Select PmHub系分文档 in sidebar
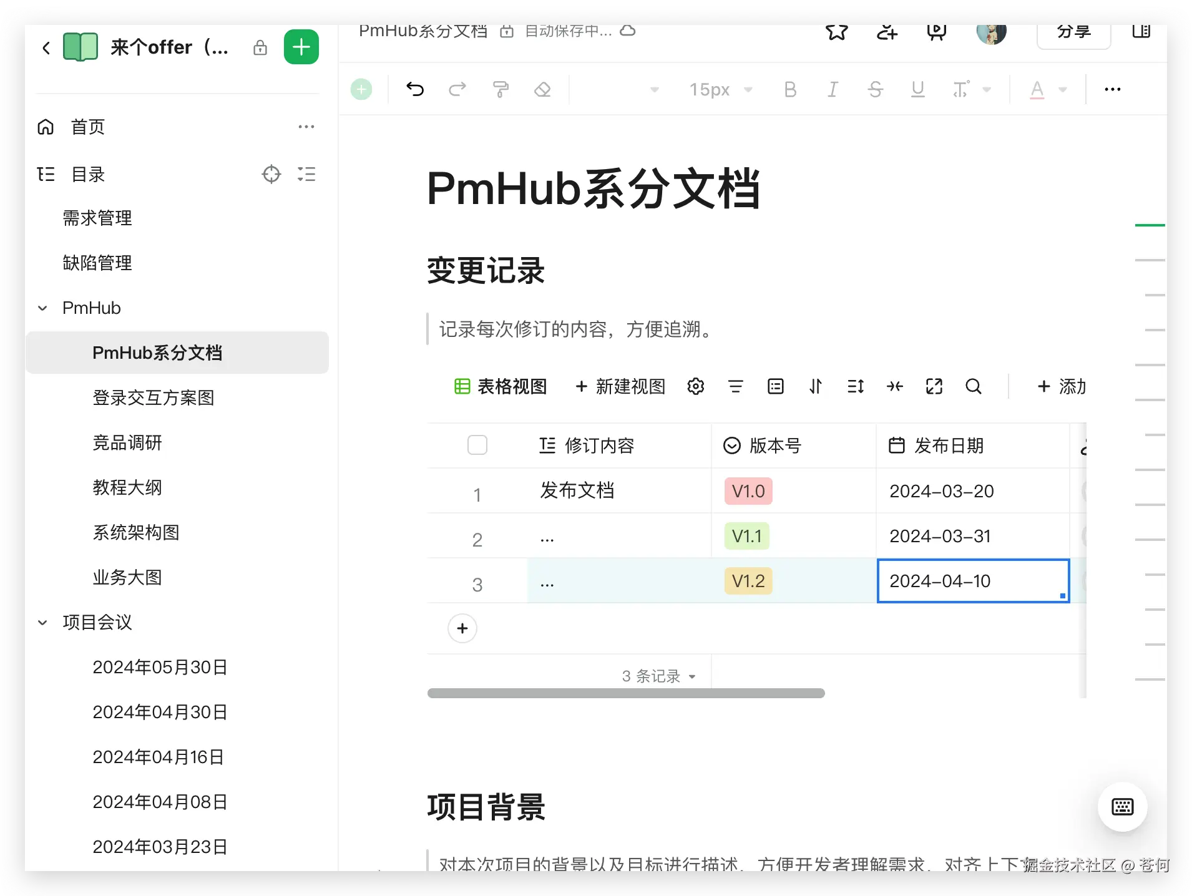Image resolution: width=1192 pixels, height=896 pixels. pos(177,353)
